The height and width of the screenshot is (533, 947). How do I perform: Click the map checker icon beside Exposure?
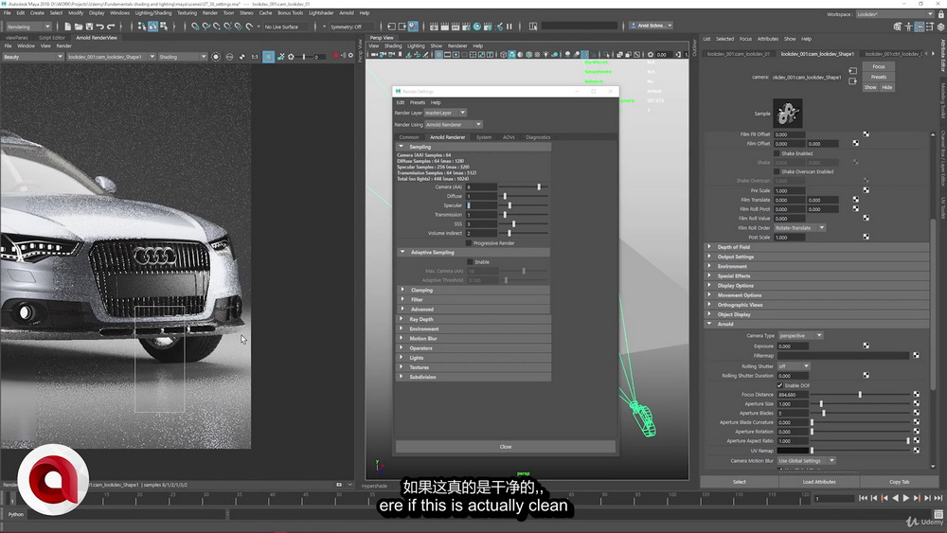(x=867, y=346)
